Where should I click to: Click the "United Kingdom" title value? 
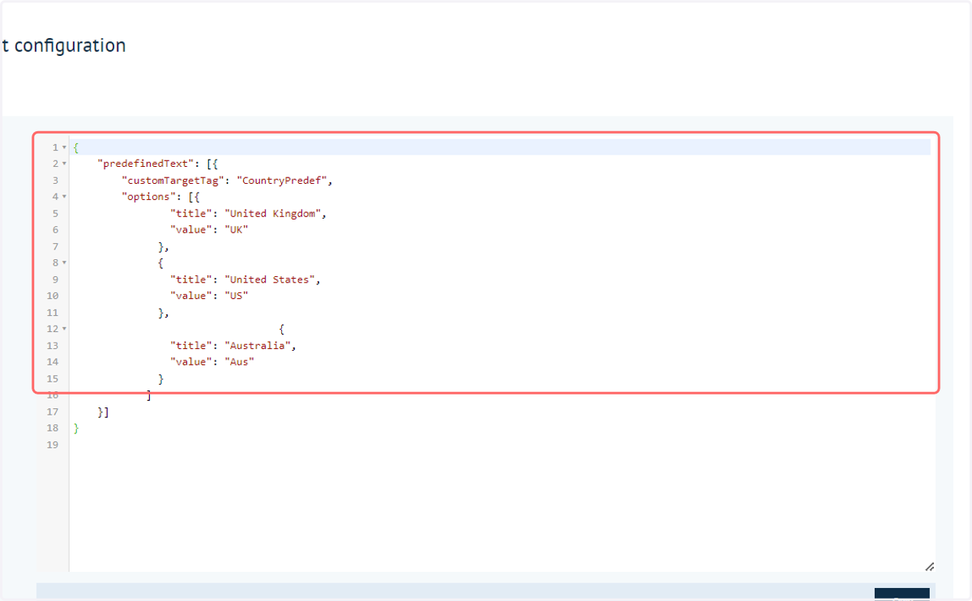274,213
